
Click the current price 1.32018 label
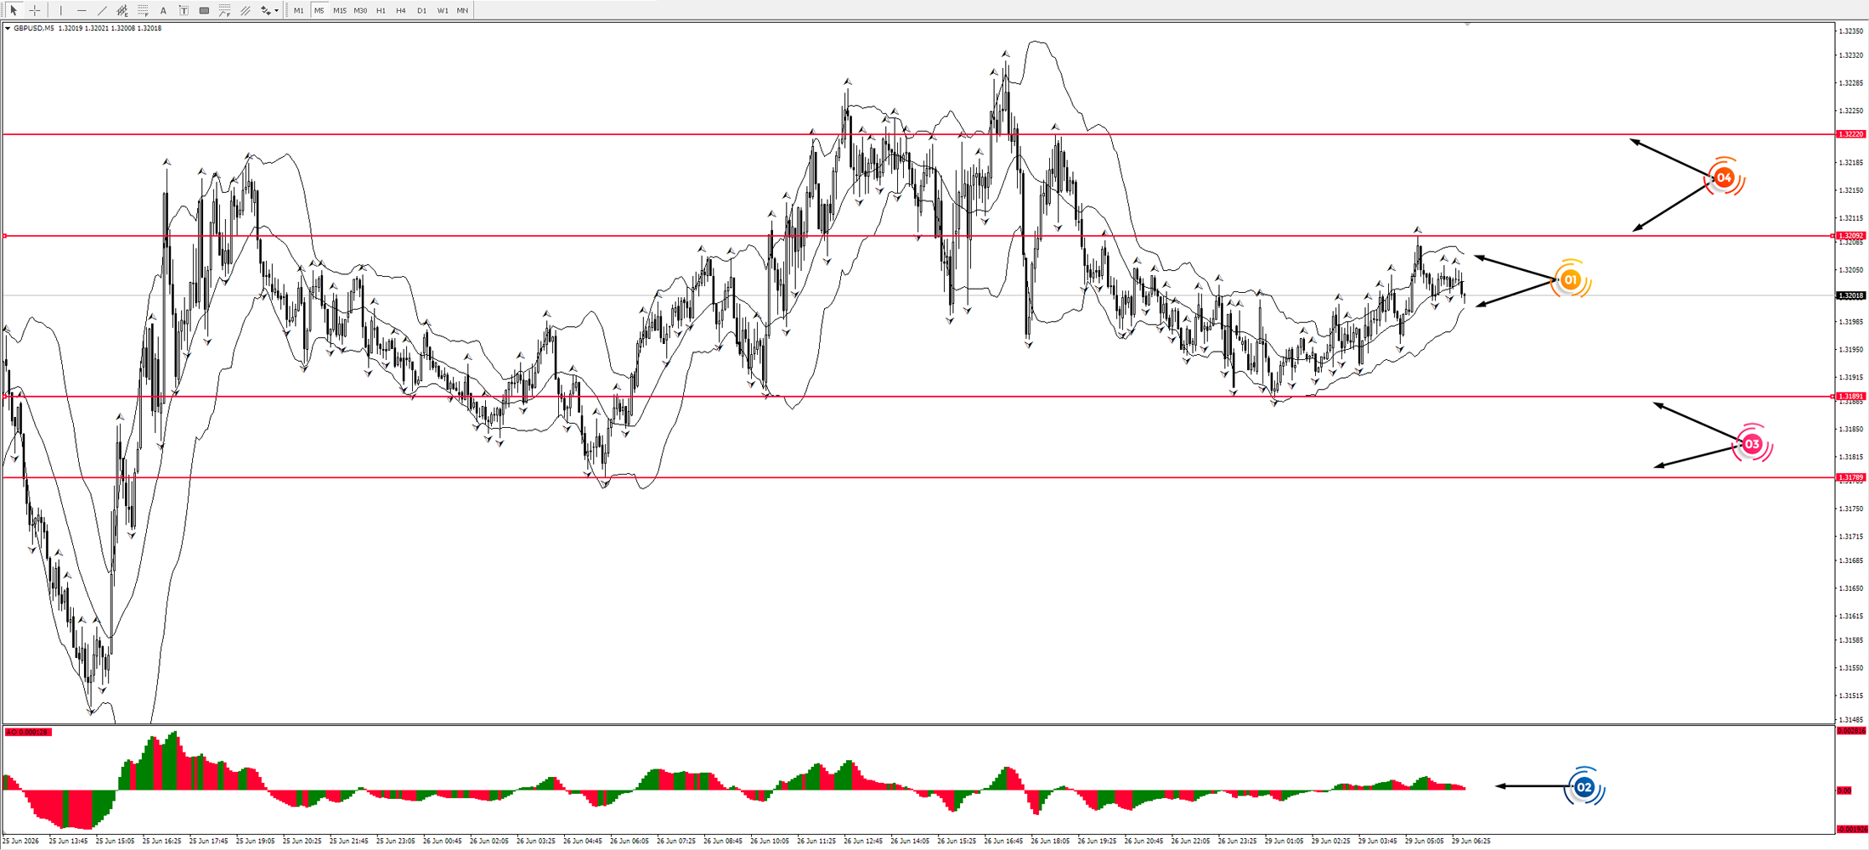(x=1851, y=296)
